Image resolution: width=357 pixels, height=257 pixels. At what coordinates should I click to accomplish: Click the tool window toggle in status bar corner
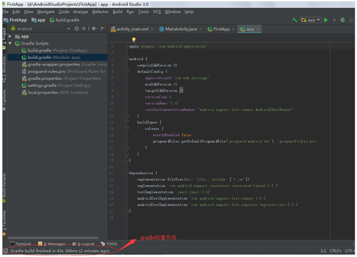tap(5, 251)
